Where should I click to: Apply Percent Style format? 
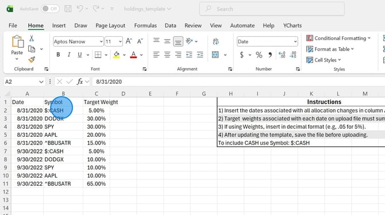(x=259, y=55)
